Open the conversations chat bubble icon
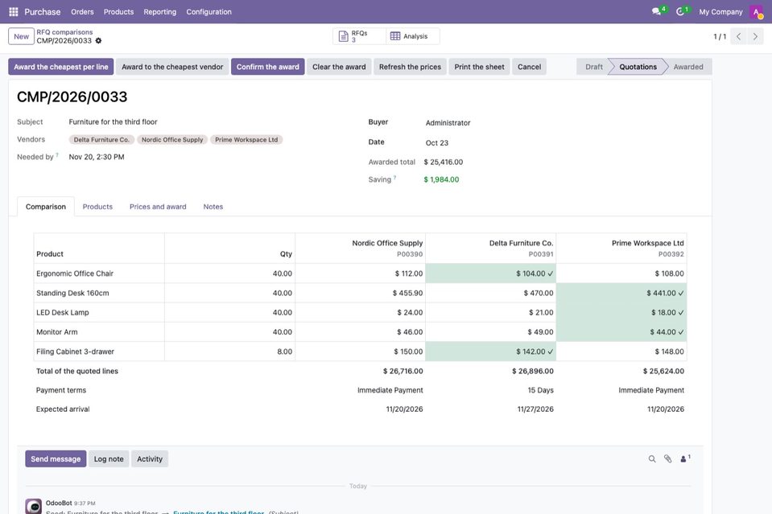The height and width of the screenshot is (514, 772). (x=656, y=11)
